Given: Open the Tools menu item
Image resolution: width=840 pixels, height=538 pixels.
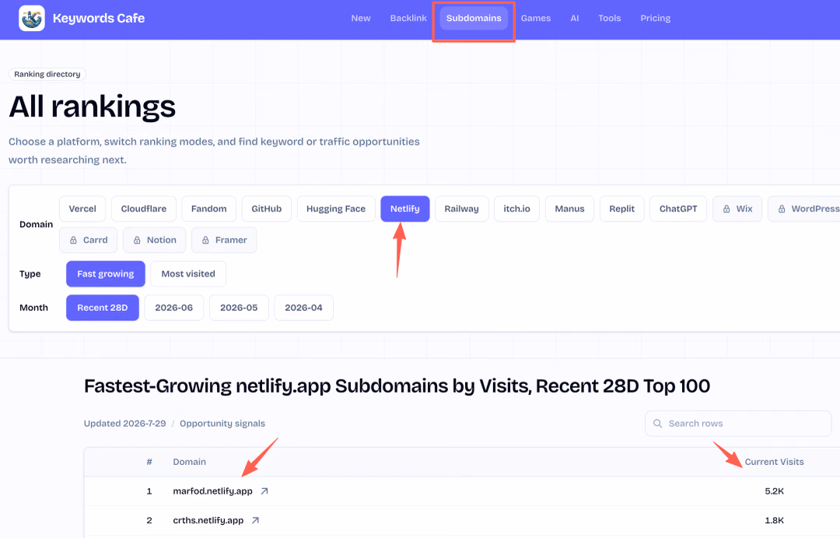Looking at the screenshot, I should 609,18.
